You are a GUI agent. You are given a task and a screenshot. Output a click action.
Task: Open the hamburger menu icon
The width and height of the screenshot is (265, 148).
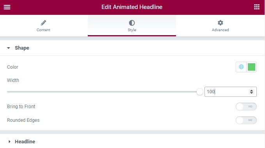pyautogui.click(x=7, y=7)
